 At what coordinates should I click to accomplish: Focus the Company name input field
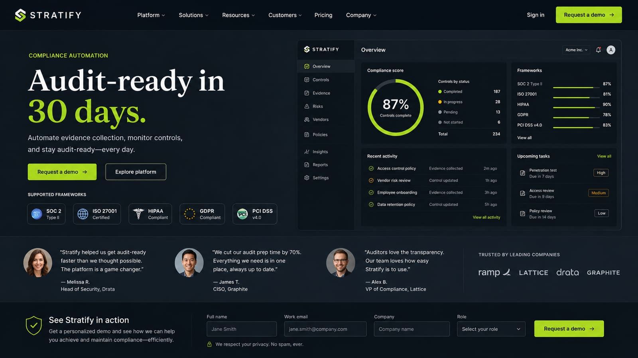pyautogui.click(x=412, y=329)
